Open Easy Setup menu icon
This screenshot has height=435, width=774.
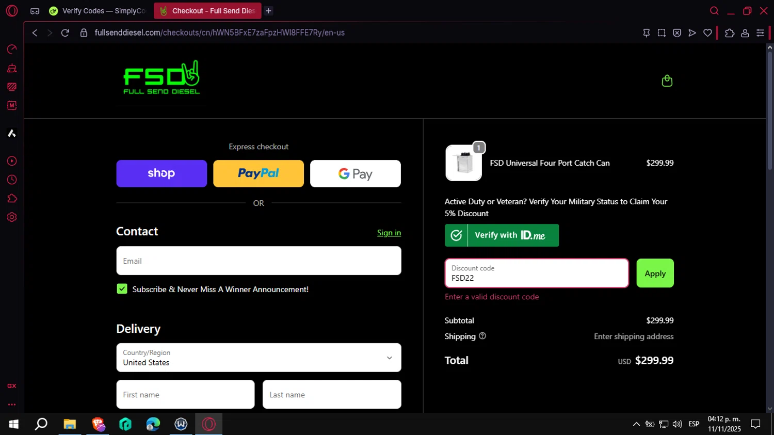[760, 33]
